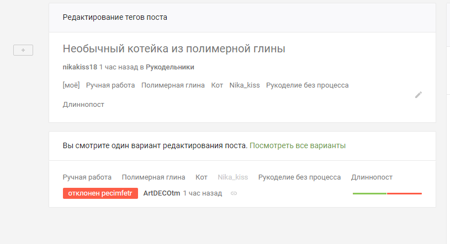Click the red 'отклонен pecimfetr' badge

point(100,193)
